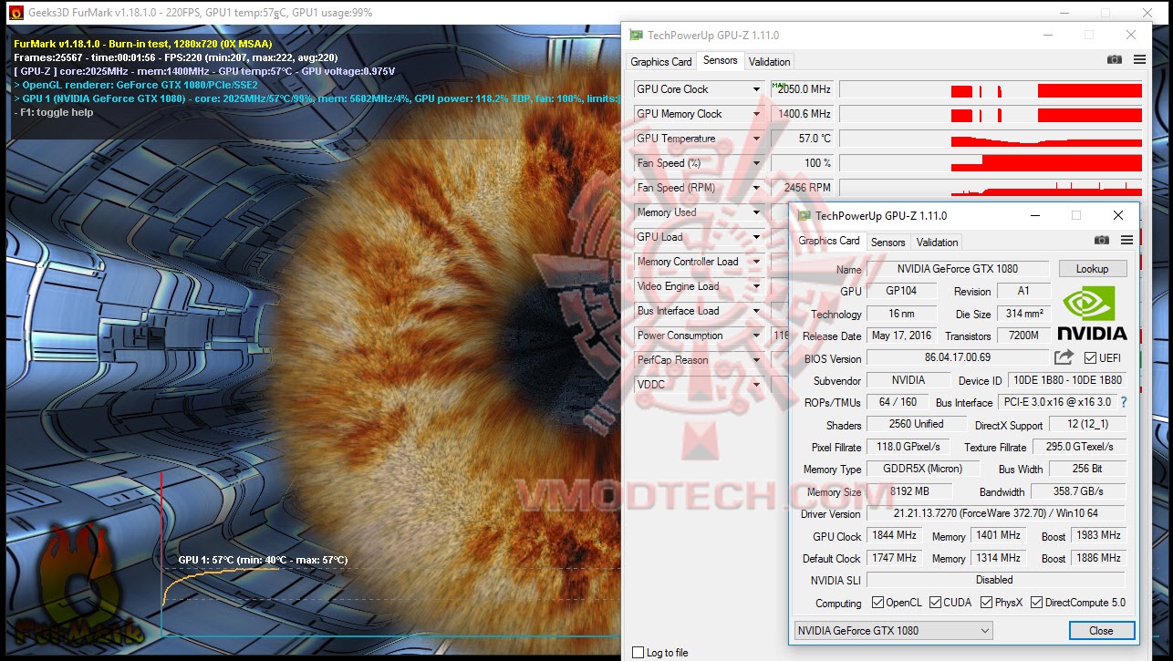The image size is (1173, 661).
Task: Toggle the CUDA checkbox
Action: (935, 603)
